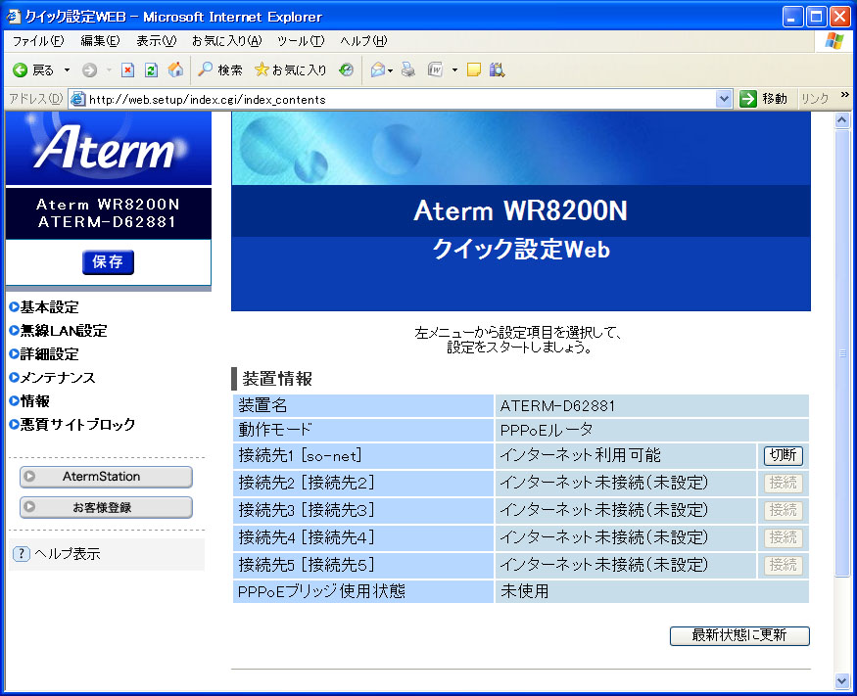Click インターネット利用可能 status text
Viewport: 857px width, 696px height.
(581, 455)
